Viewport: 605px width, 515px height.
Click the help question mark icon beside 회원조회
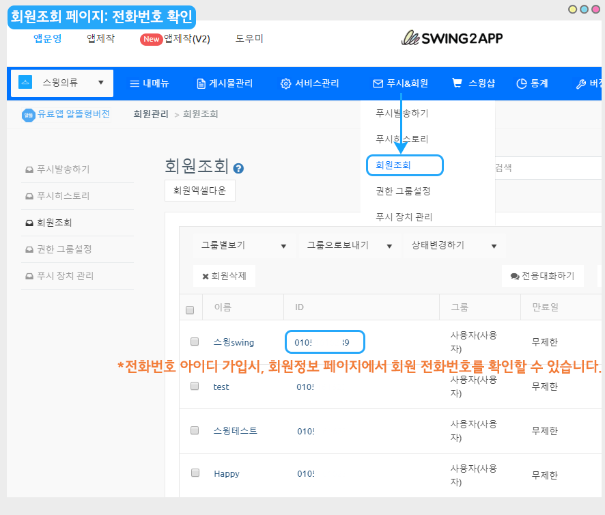[x=238, y=169]
